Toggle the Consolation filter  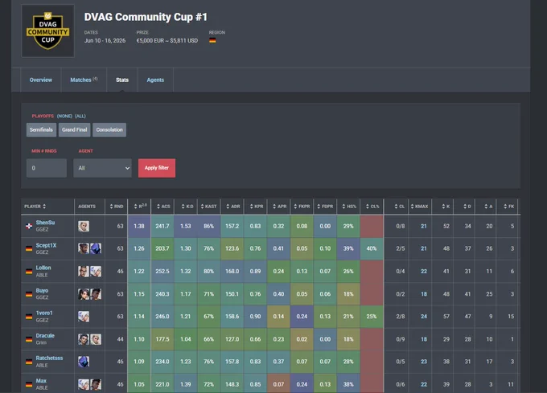click(x=109, y=129)
